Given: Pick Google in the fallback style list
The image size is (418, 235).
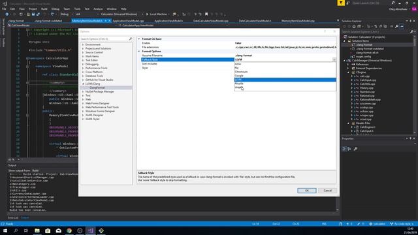Looking at the screenshot, I should tap(285, 76).
